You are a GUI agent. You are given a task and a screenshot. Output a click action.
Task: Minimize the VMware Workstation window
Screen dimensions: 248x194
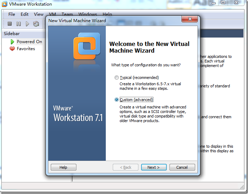coord(214,3)
